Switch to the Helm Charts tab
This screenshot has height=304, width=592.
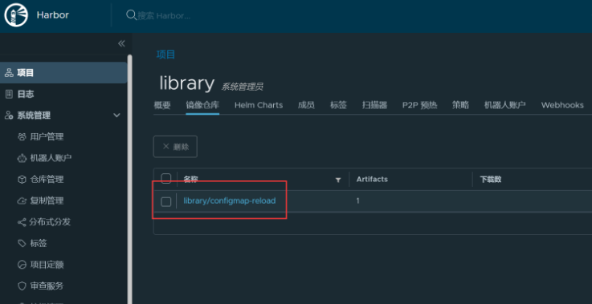click(x=259, y=105)
